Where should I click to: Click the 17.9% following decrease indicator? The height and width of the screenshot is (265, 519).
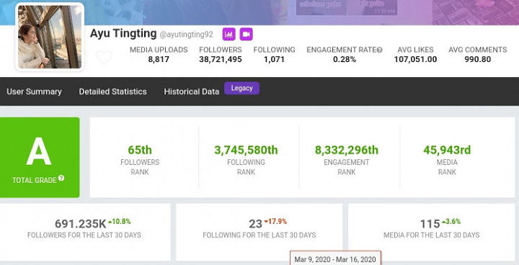coord(275,221)
